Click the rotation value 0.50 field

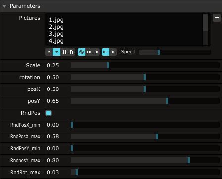click(x=53, y=77)
